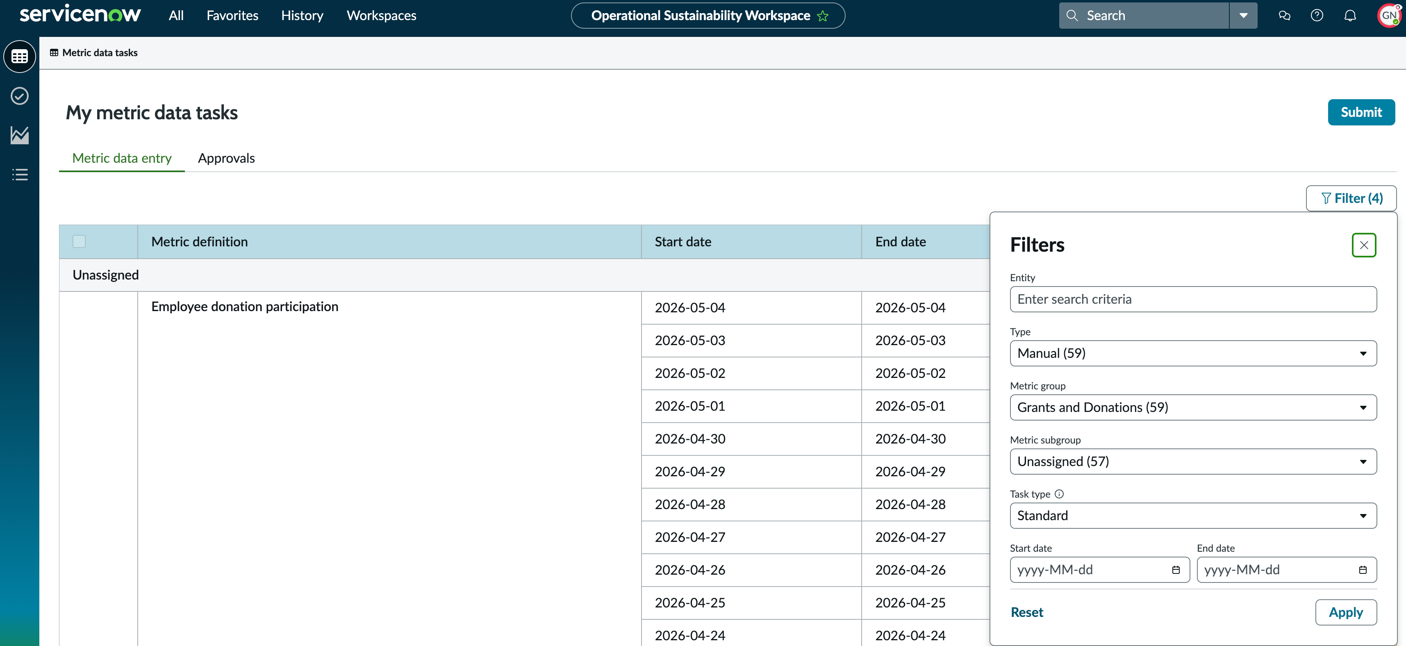Open the checkmark approvals sidebar icon
The width and height of the screenshot is (1406, 646).
tap(20, 96)
